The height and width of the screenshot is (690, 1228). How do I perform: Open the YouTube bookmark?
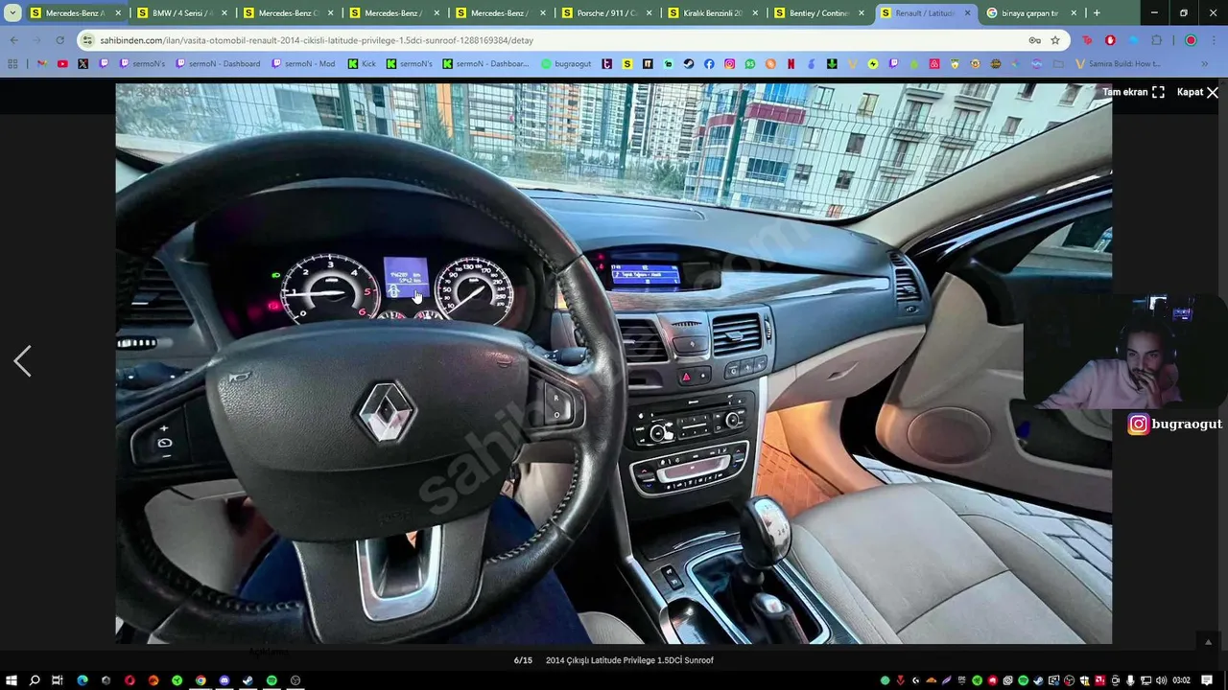(x=62, y=64)
